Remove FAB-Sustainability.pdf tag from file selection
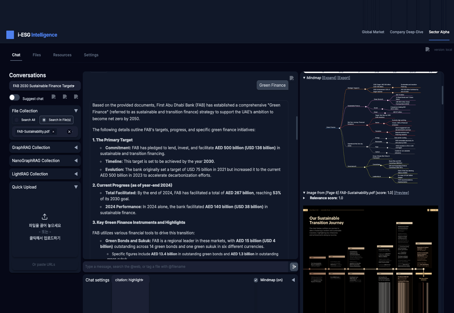Viewport: 454px width, 313px height. 53,132
